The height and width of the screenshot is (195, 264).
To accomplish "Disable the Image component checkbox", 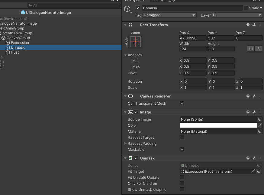I will pyautogui.click(x=136, y=112).
